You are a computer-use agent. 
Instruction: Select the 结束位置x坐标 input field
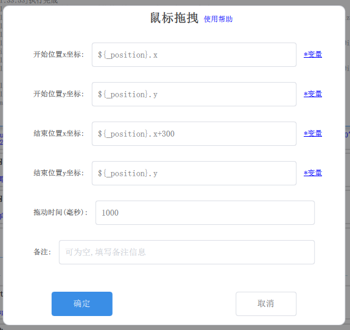click(194, 134)
